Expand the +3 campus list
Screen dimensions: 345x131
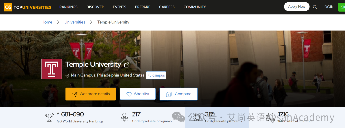point(156,75)
